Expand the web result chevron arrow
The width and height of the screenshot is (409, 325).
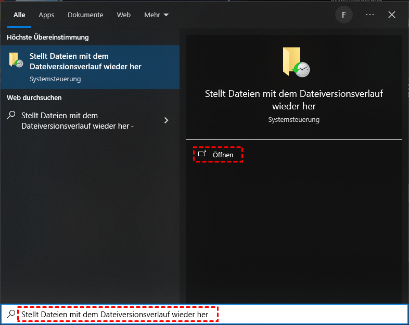[x=166, y=120]
